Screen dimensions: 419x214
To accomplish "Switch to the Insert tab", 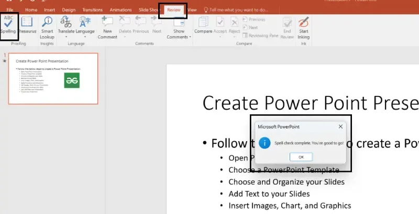I will 49,10.
